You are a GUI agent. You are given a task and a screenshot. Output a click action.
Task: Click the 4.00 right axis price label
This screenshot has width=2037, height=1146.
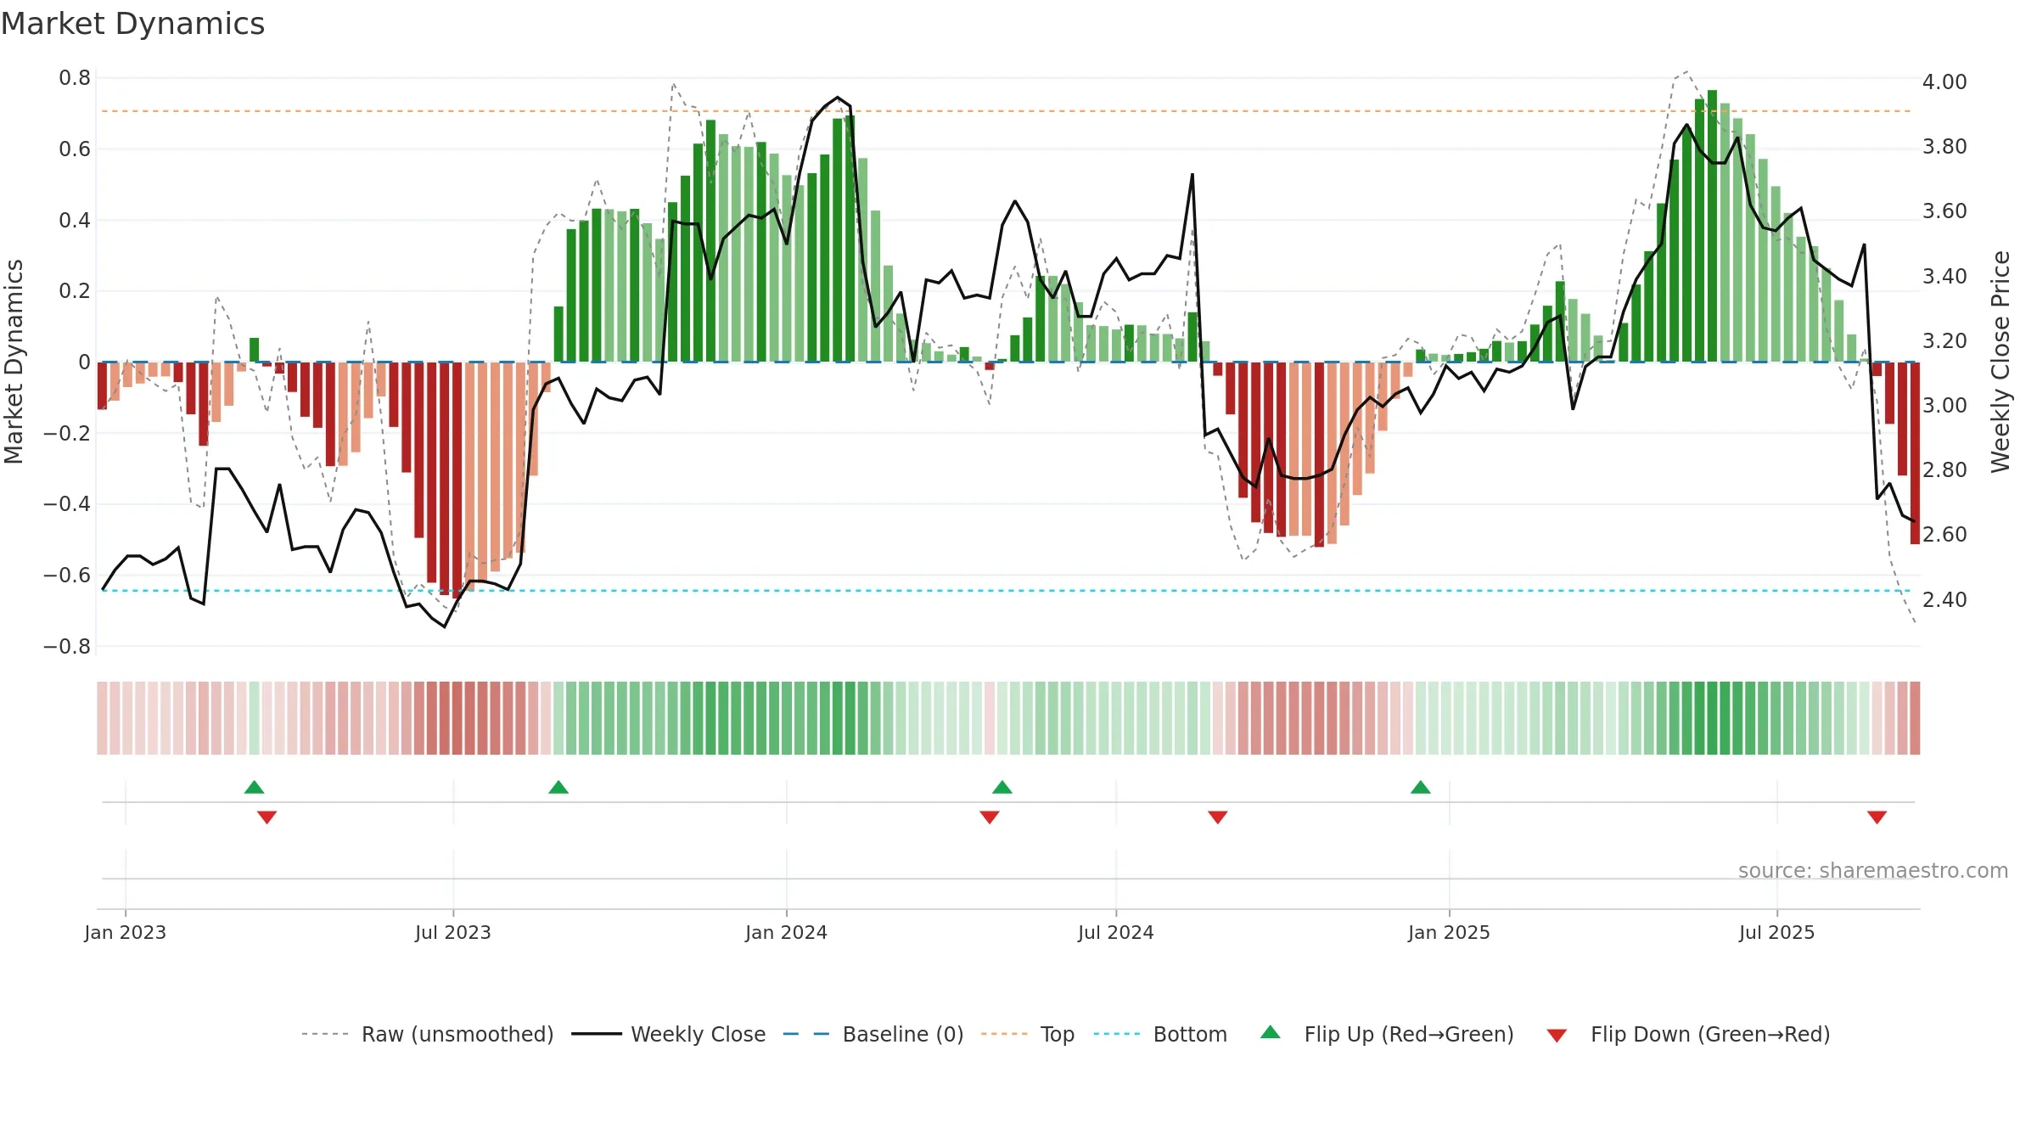1944,82
